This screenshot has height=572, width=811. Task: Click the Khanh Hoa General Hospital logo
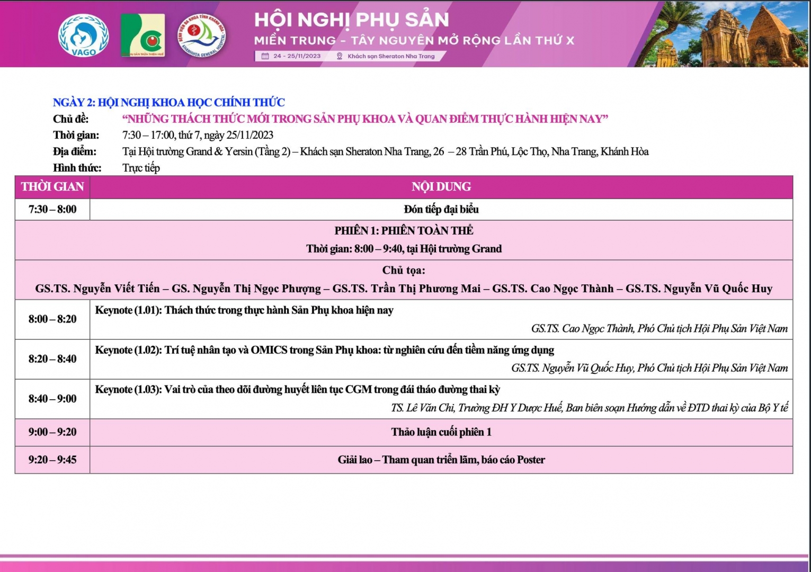[201, 35]
